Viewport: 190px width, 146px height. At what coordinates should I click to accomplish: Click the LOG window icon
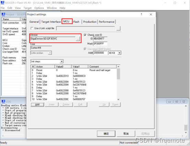[x=3, y=102]
